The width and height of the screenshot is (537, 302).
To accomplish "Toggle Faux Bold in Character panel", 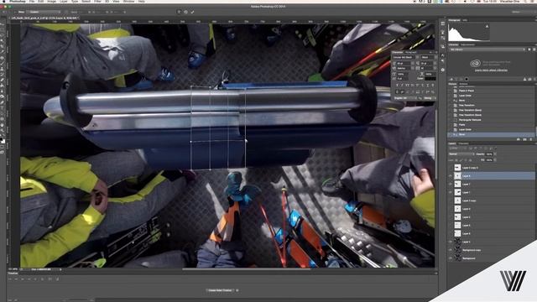I will (x=397, y=86).
